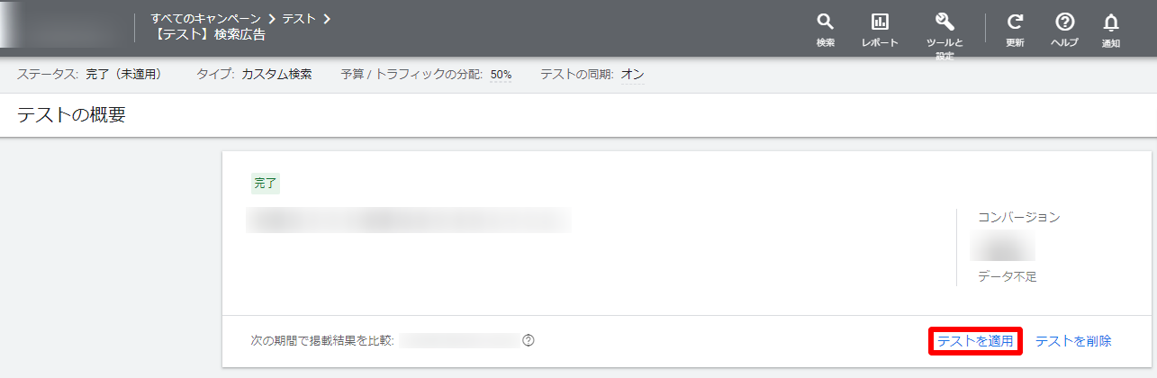This screenshot has width=1157, height=378.
Task: Click the データ不足 conversion label
Action: pyautogui.click(x=1007, y=276)
